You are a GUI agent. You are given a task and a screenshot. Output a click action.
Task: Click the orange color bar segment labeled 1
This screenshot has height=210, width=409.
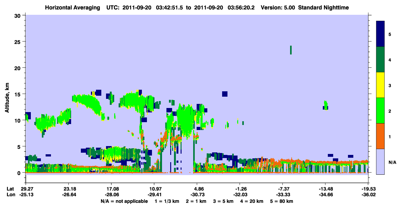click(x=380, y=136)
